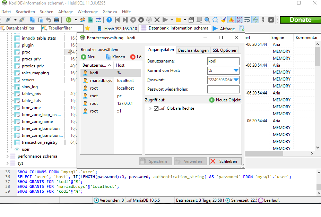
Task: Click the Speichern button
Action: pyautogui.click(x=155, y=161)
